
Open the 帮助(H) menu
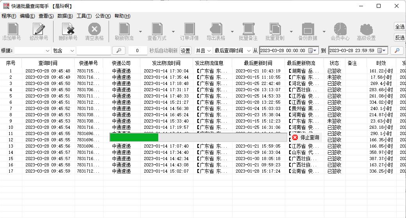click(122, 16)
